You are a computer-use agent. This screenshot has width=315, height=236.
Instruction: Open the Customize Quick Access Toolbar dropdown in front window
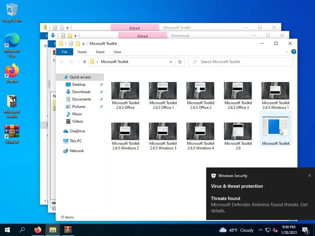click(83, 44)
